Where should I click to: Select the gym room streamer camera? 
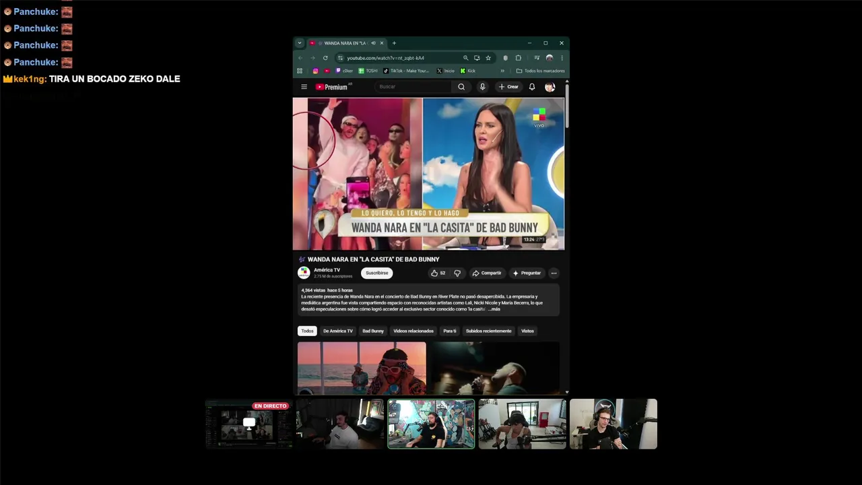click(x=522, y=424)
